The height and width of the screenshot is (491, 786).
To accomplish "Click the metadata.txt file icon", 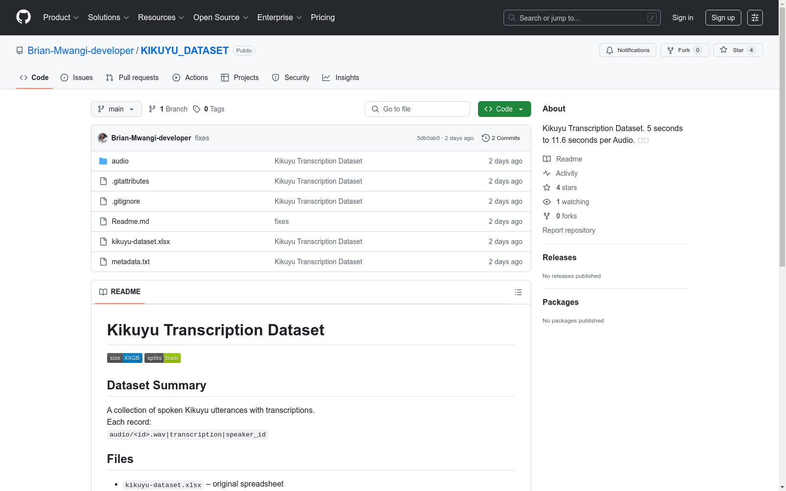I will [x=103, y=262].
